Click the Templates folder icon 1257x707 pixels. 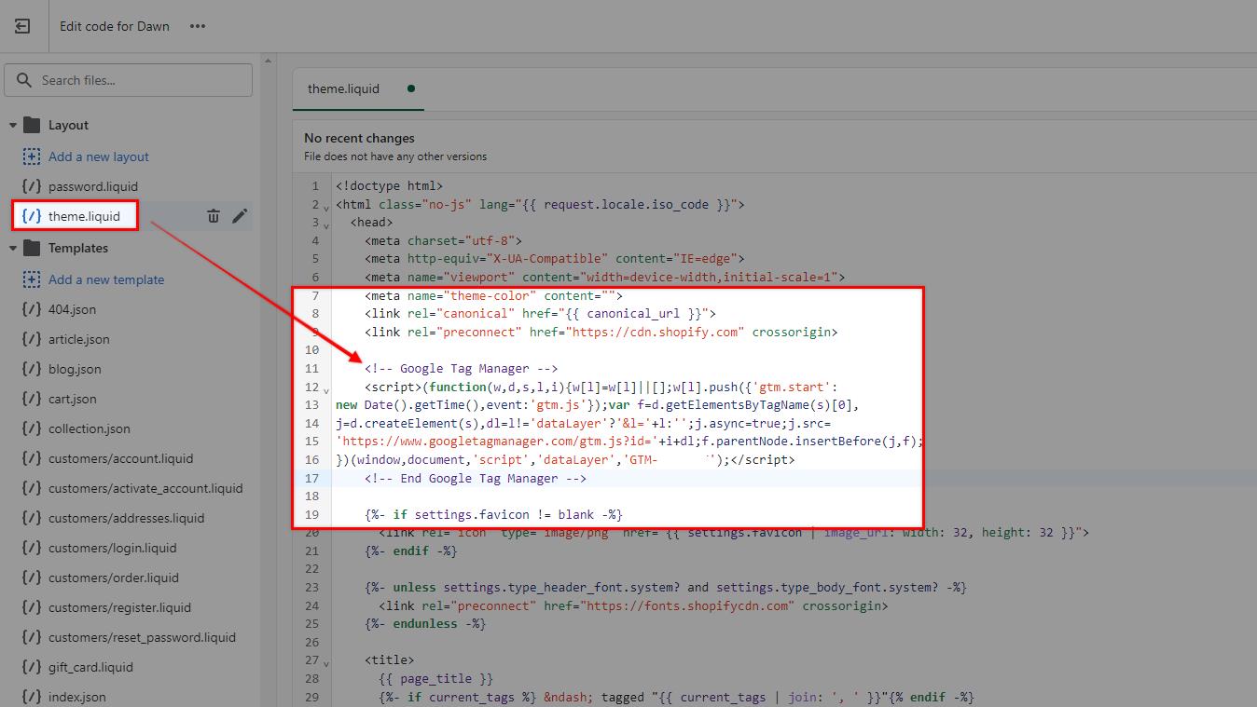32,248
